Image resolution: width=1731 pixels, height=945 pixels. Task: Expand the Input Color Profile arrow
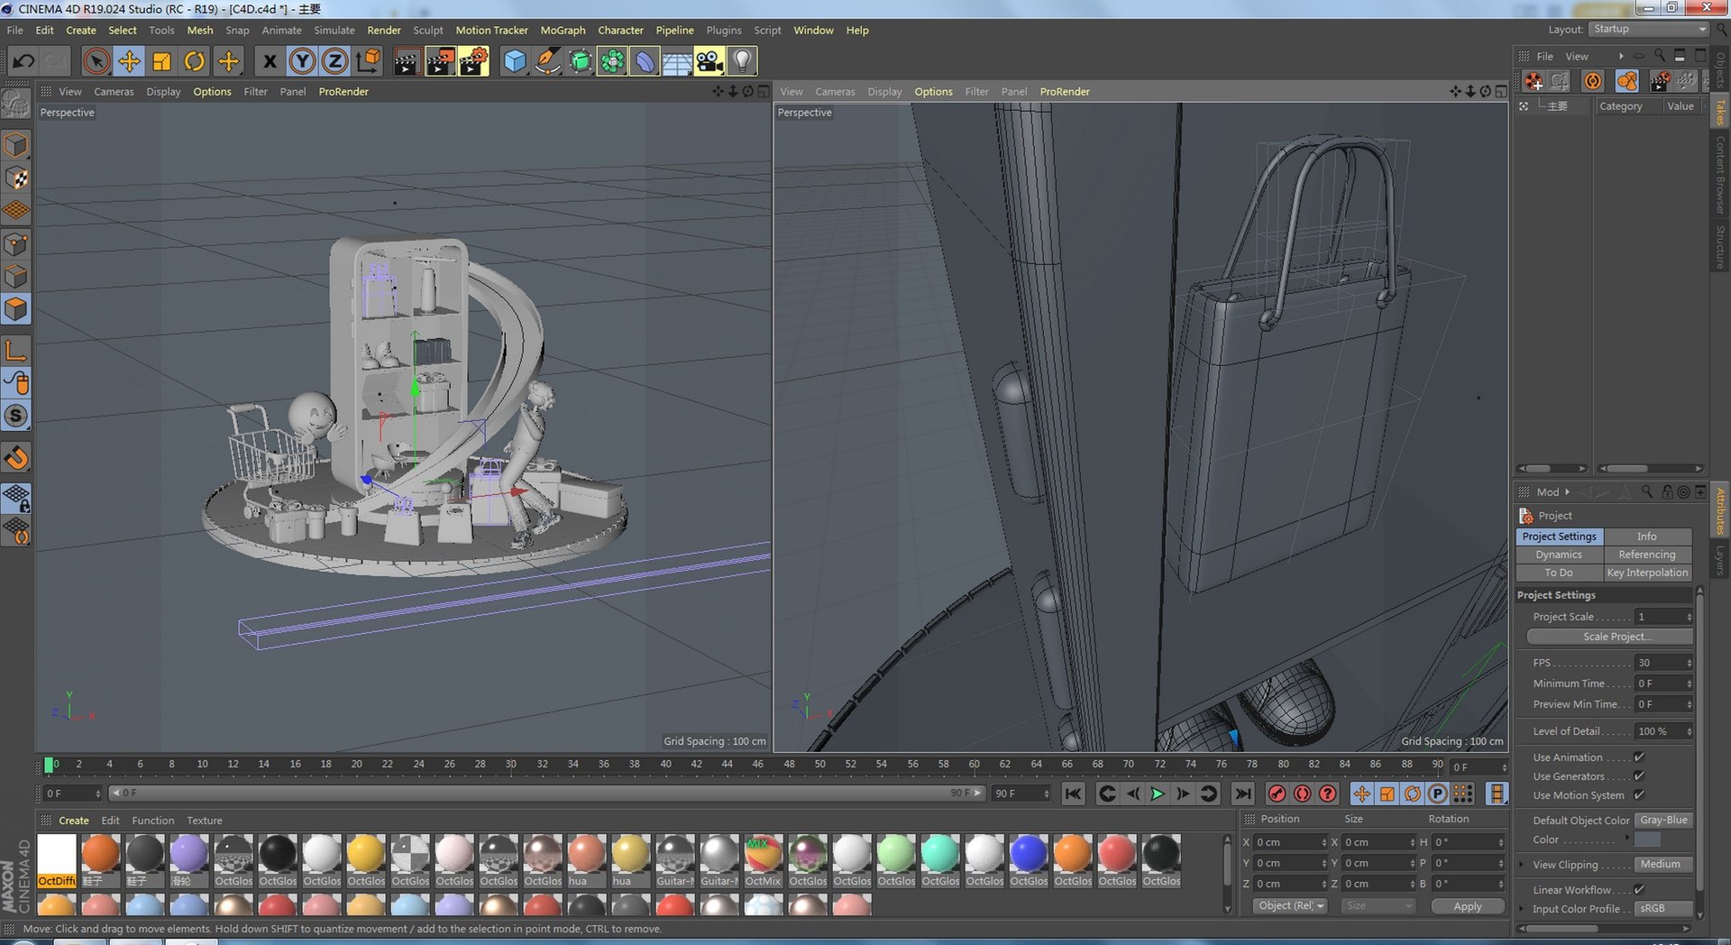pos(1522,909)
